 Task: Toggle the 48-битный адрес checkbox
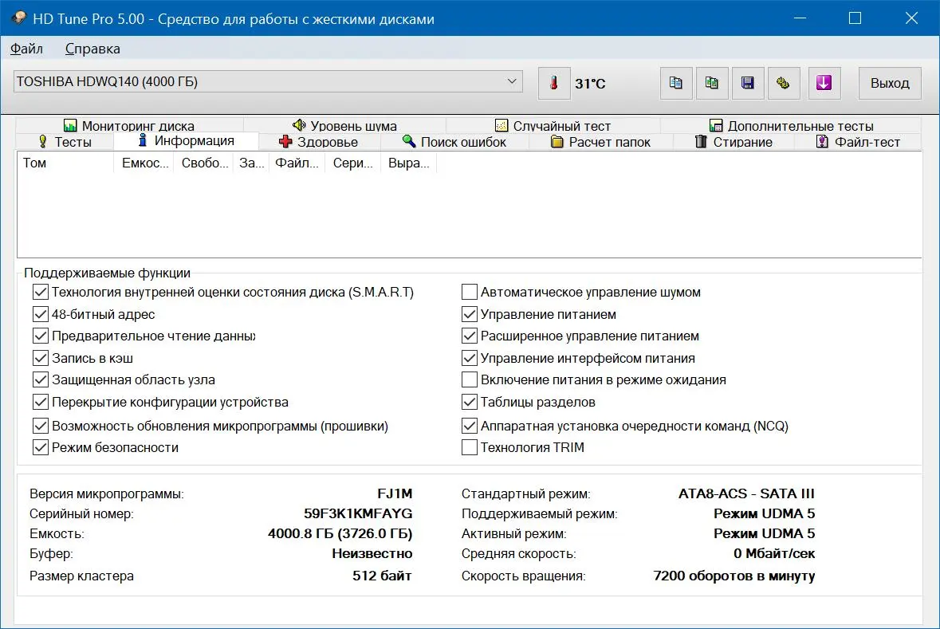(40, 314)
